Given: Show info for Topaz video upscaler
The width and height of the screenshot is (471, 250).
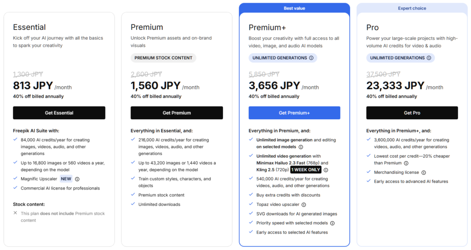Looking at the screenshot, I should tap(304, 205).
